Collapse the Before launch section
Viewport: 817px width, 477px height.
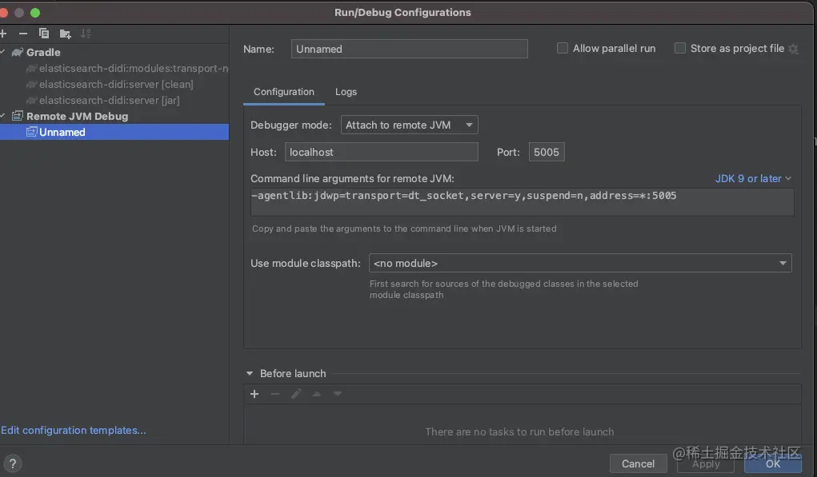tap(249, 374)
